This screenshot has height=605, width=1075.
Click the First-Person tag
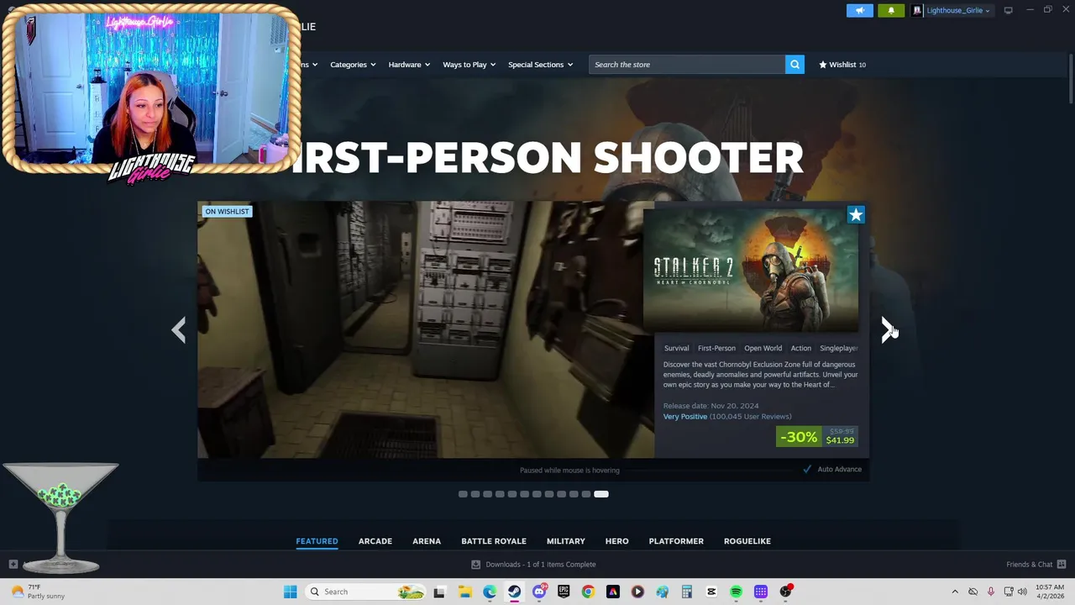(716, 348)
